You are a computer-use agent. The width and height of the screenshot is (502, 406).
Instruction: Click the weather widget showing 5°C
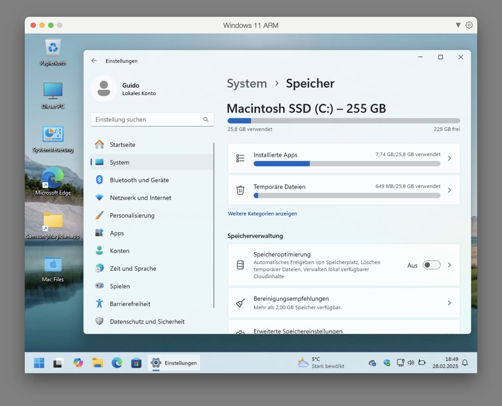(321, 363)
